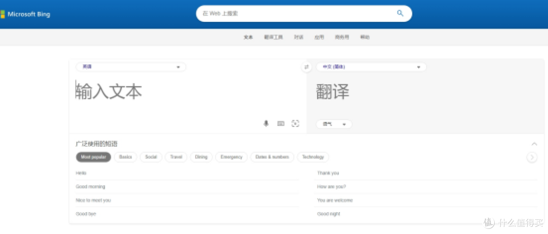Open the 商务用 nav tab
This screenshot has height=234, width=548.
pyautogui.click(x=342, y=37)
